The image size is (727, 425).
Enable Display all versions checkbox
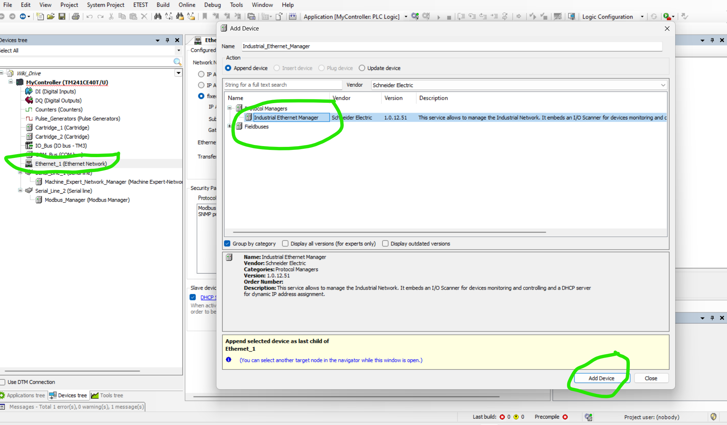[285, 244]
